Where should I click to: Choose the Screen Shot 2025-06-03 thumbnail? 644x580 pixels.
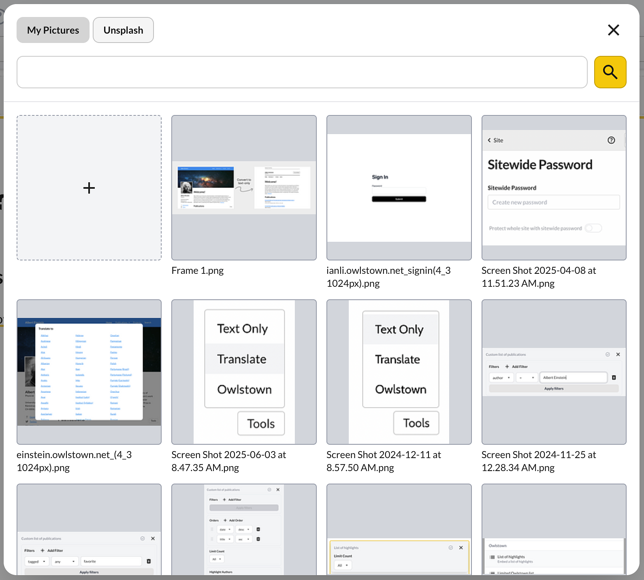244,372
